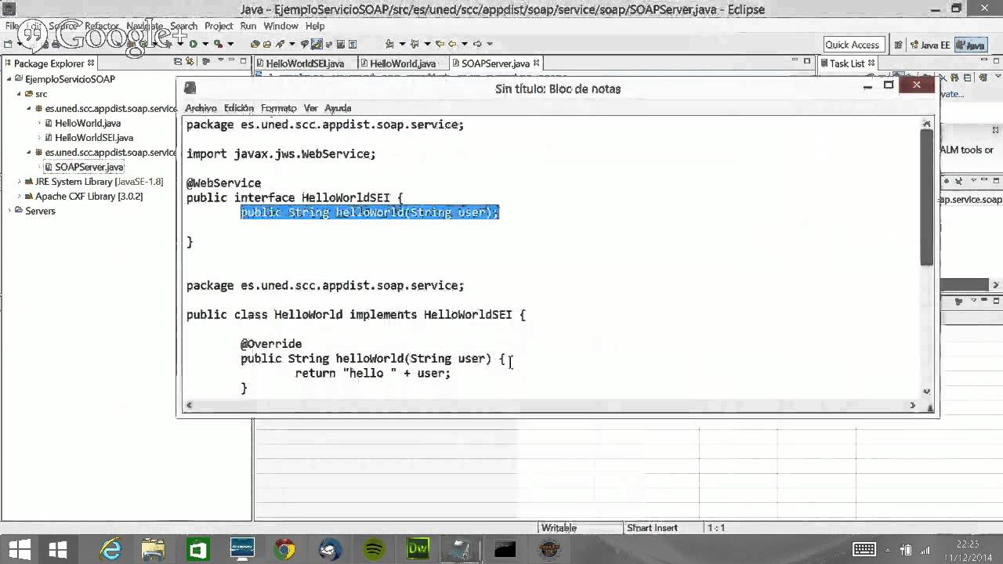
Task: Toggle Link with Editor in Package Explorer
Action: coord(189,62)
